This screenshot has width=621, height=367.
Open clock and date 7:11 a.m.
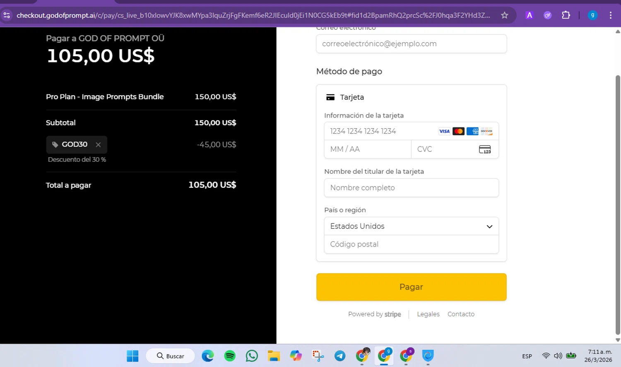coord(598,356)
